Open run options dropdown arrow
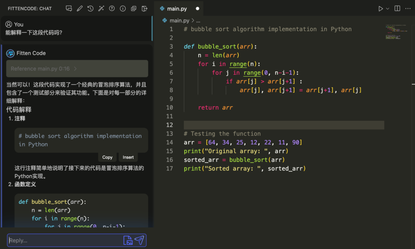 click(x=387, y=9)
